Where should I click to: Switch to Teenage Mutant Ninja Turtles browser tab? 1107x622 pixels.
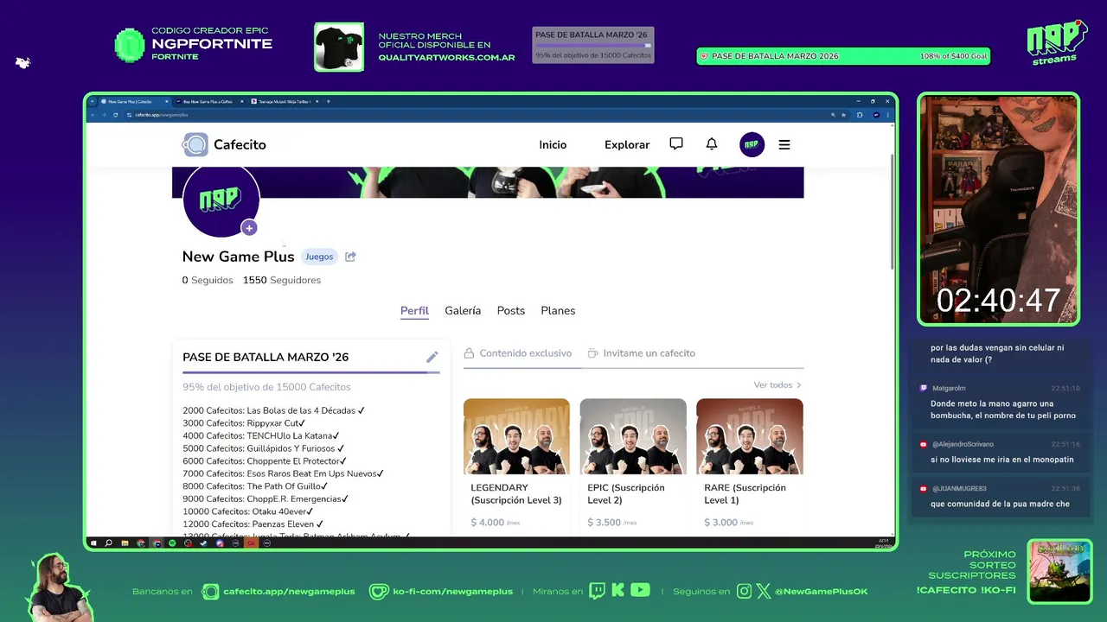[286, 101]
